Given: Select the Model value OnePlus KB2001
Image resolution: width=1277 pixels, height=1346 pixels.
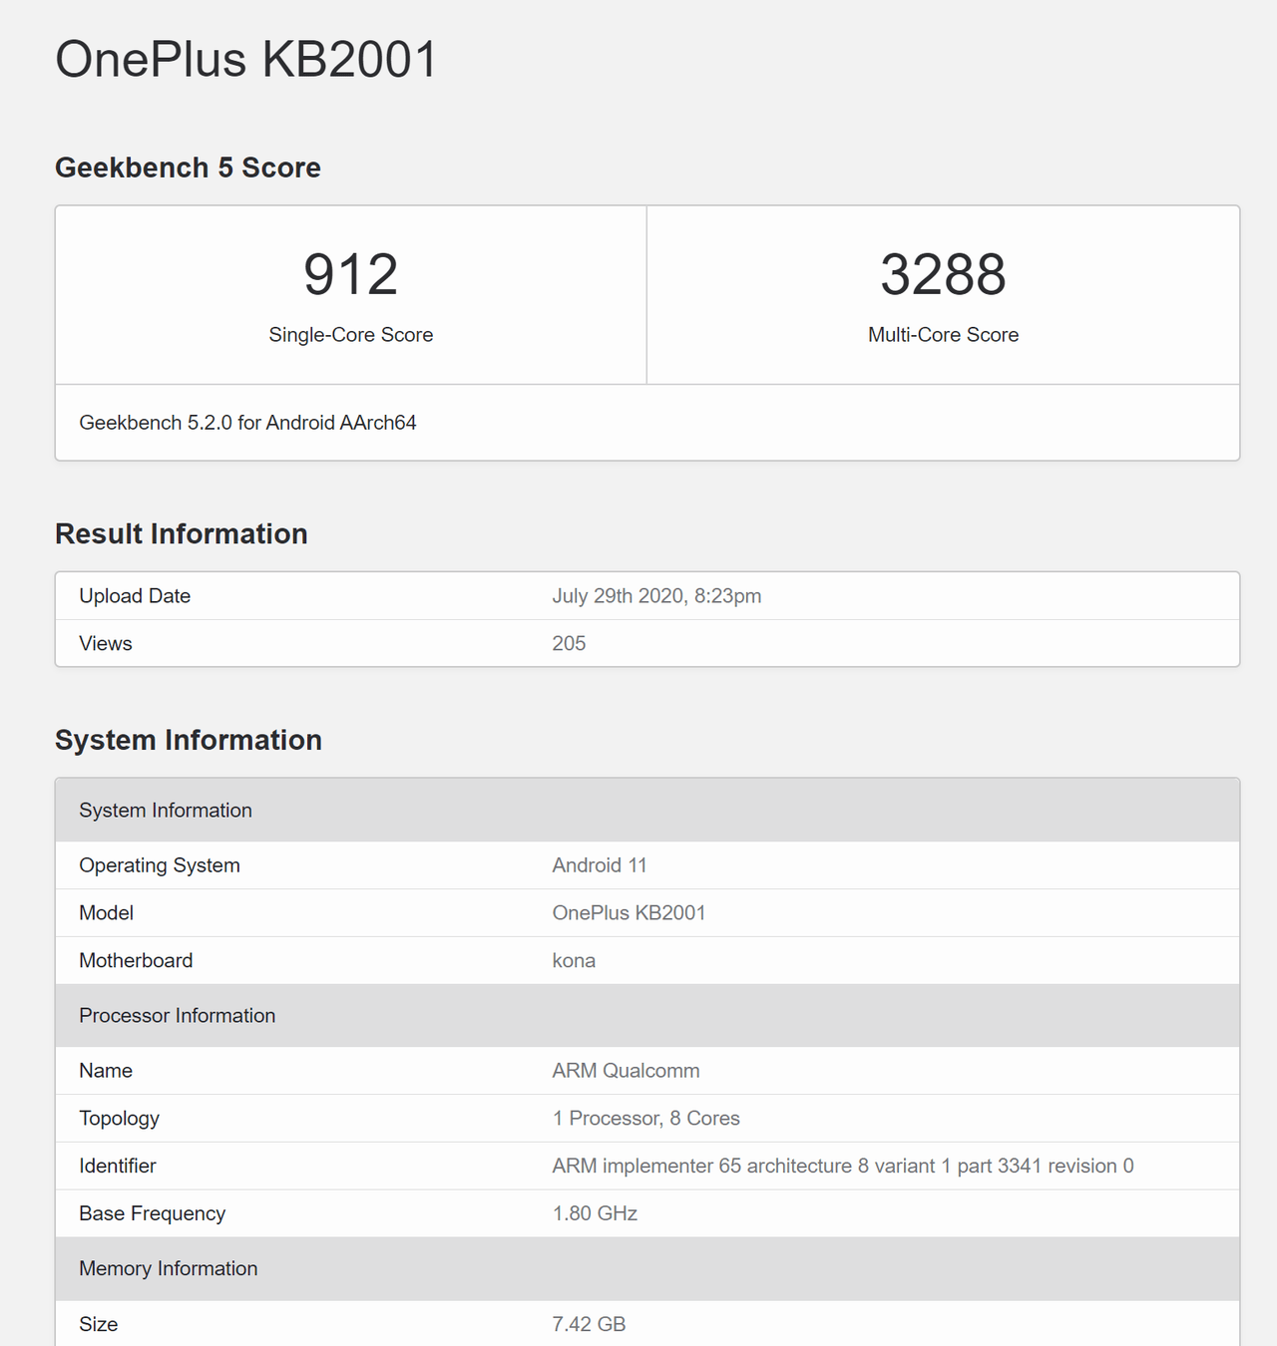Looking at the screenshot, I should (629, 912).
